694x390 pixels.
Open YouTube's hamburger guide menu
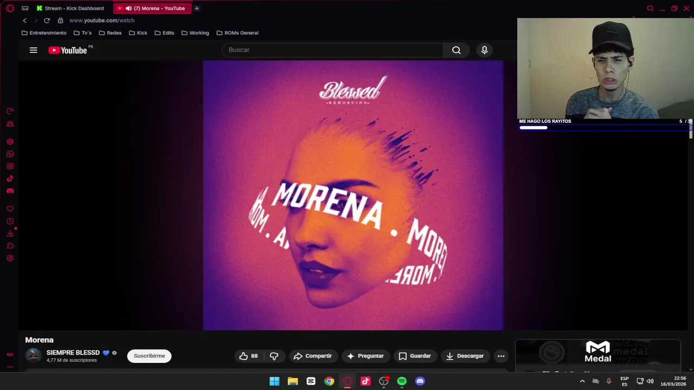33,50
